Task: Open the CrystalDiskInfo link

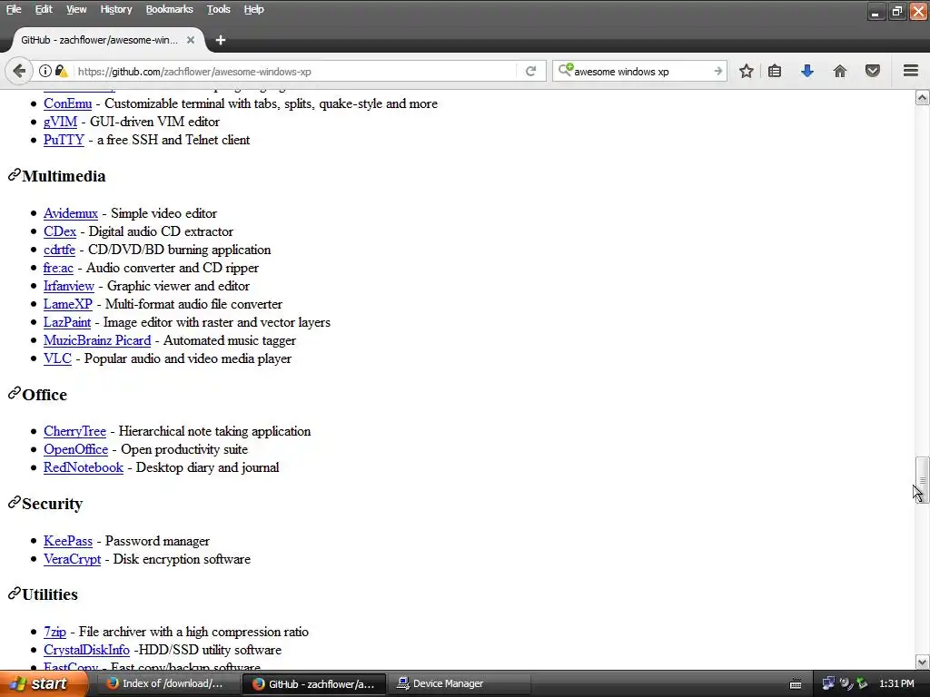Action: tap(86, 650)
